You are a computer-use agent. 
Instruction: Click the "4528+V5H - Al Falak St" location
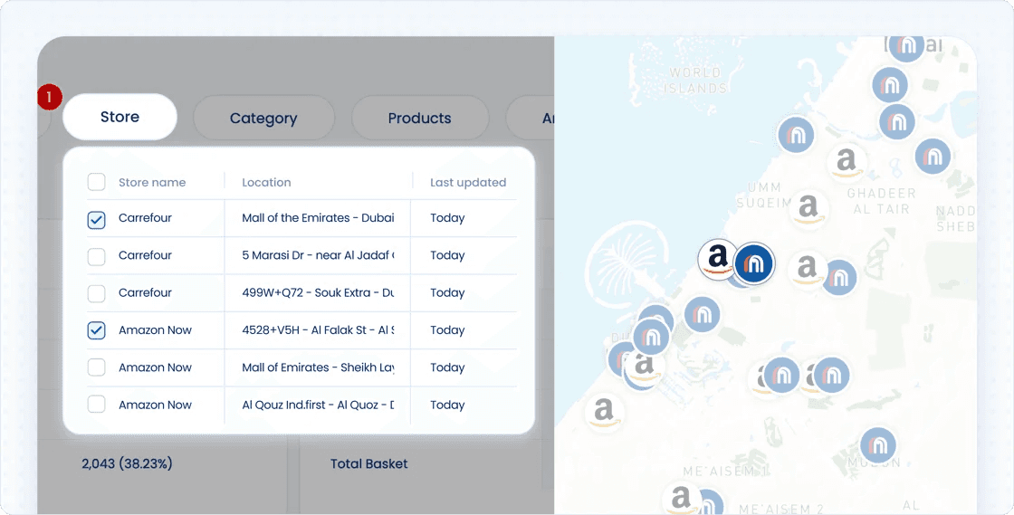[x=318, y=330]
